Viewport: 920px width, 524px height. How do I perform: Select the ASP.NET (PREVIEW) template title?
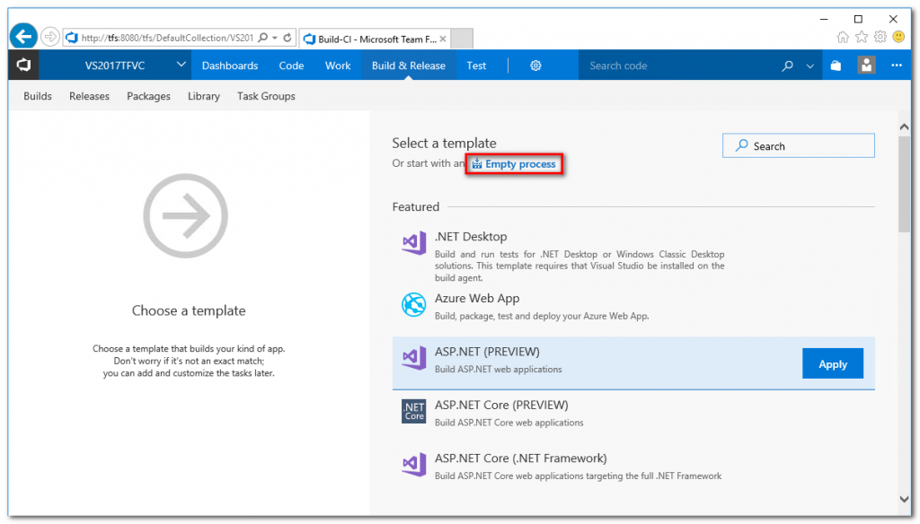487,352
